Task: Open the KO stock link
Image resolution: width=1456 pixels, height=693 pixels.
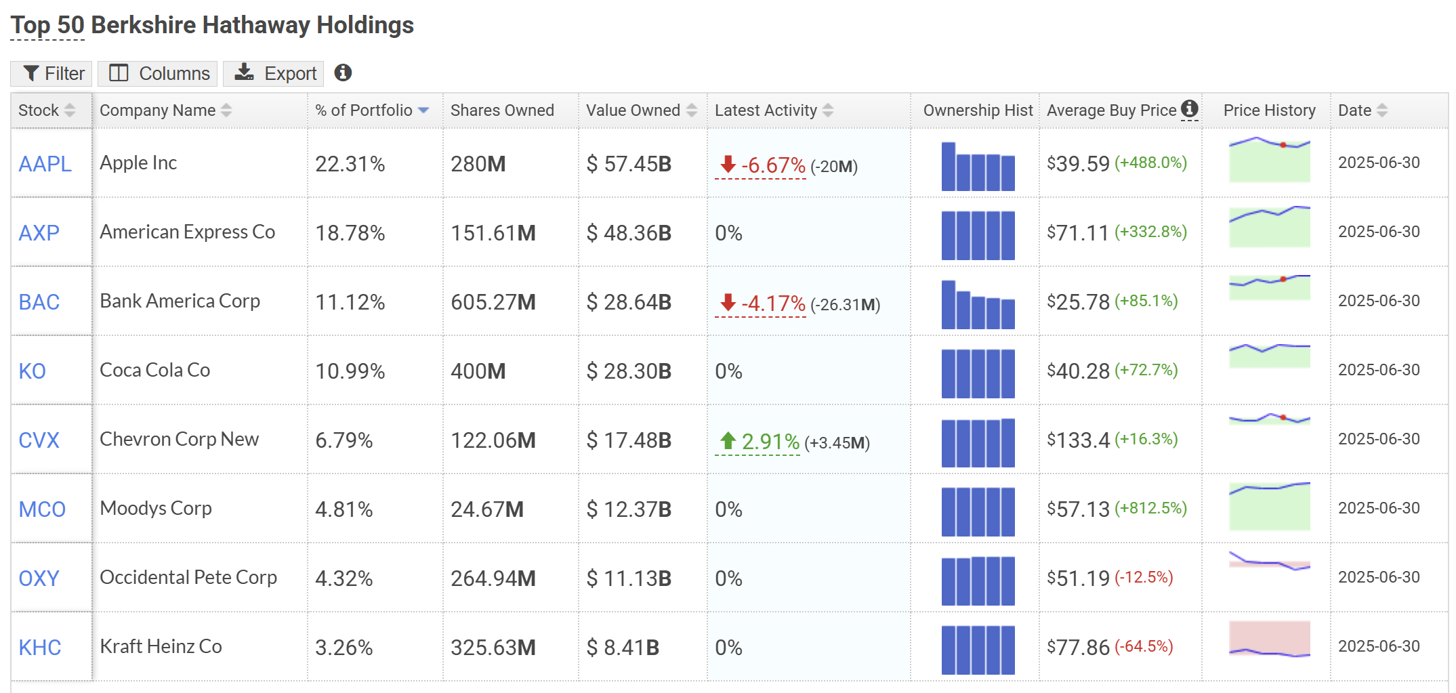Action: click(32, 371)
